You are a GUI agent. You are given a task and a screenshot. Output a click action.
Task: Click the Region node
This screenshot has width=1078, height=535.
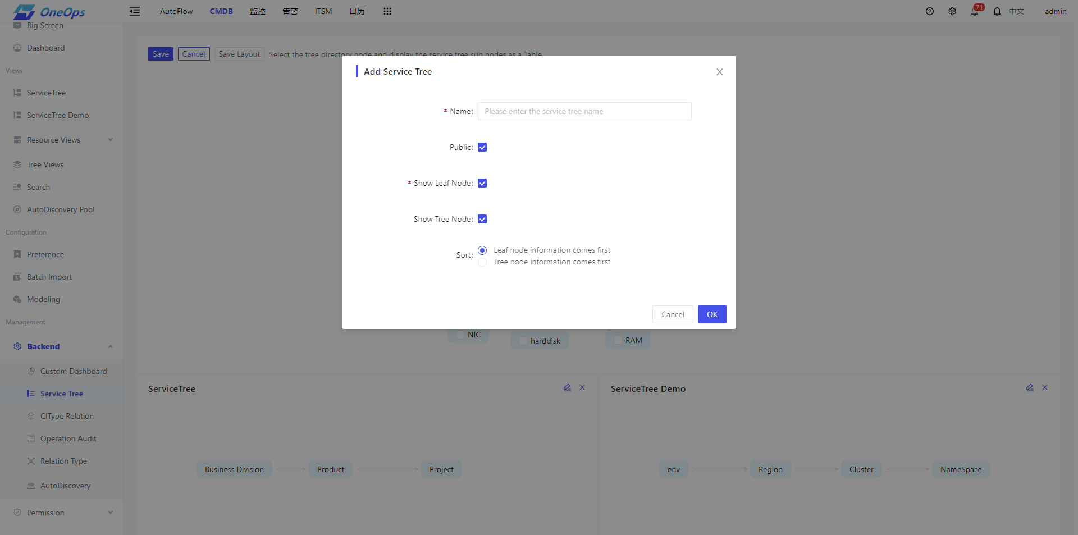pyautogui.click(x=770, y=469)
